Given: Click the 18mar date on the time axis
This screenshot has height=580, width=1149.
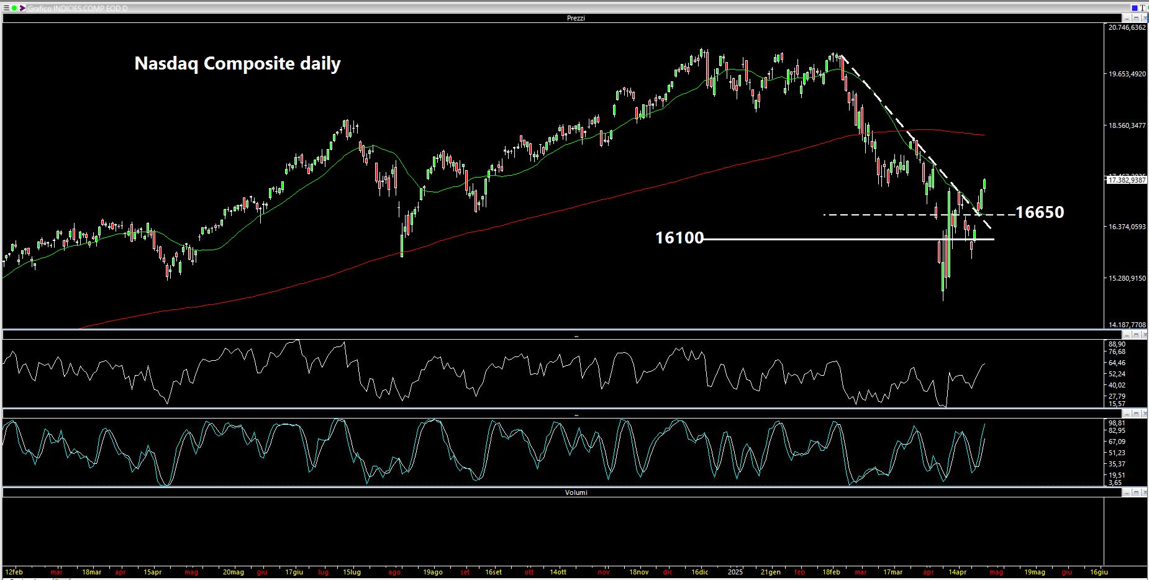Looking at the screenshot, I should [91, 572].
